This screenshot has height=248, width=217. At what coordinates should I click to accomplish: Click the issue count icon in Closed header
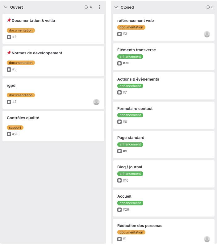coord(208,7)
